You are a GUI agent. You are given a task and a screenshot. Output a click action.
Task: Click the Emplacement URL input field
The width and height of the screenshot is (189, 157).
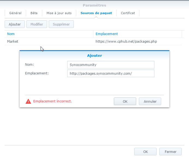tap(111, 73)
